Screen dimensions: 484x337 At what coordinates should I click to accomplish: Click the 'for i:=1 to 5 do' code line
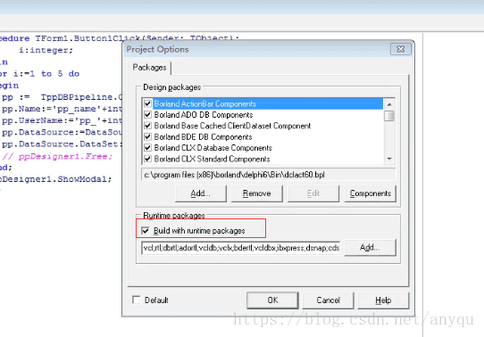(39, 74)
